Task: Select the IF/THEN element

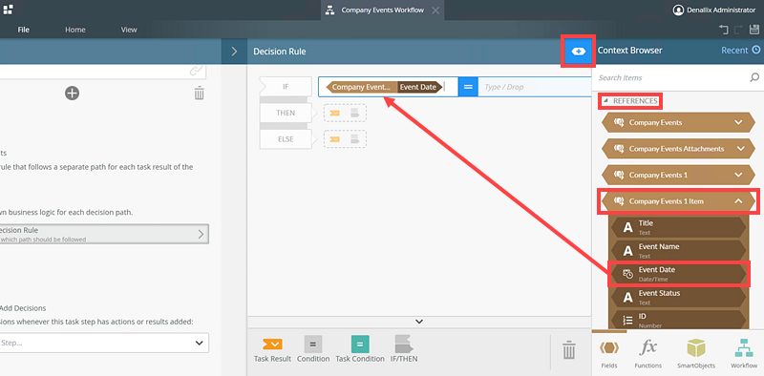Action: [x=404, y=349]
